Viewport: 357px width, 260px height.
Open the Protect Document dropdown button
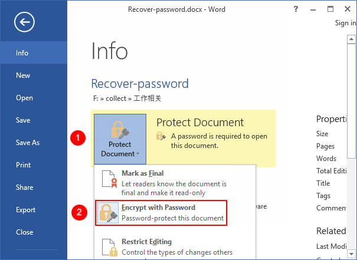120,139
